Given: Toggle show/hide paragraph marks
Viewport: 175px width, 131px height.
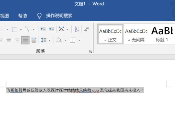Looking at the screenshot, I should point(87,29).
